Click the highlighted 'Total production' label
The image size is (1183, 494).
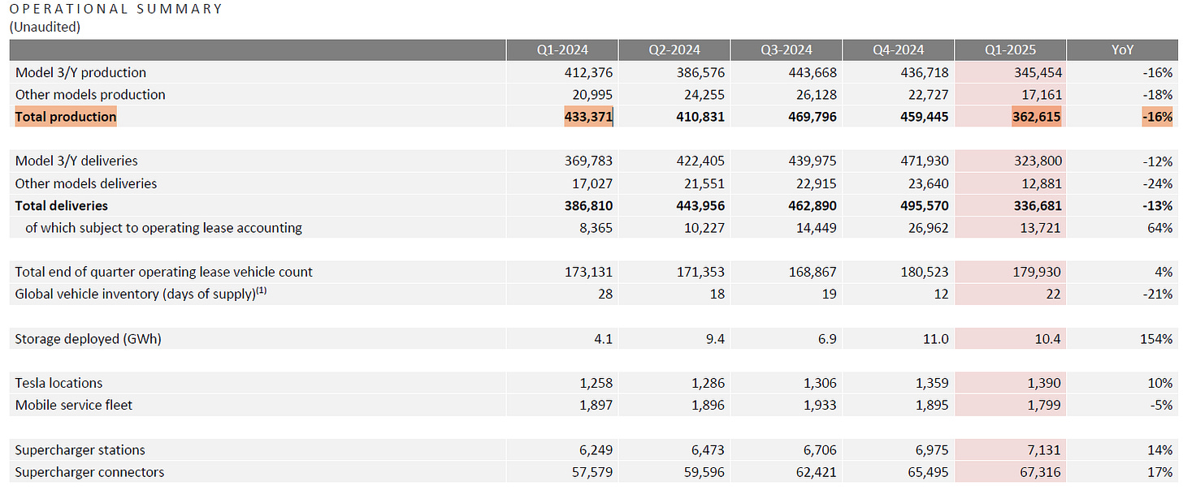tap(66, 117)
